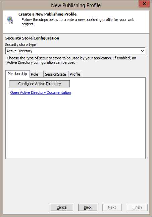Click the disabled Finish button
Image resolution: width=152 pixels, height=217 pixels.
[x=137, y=207]
